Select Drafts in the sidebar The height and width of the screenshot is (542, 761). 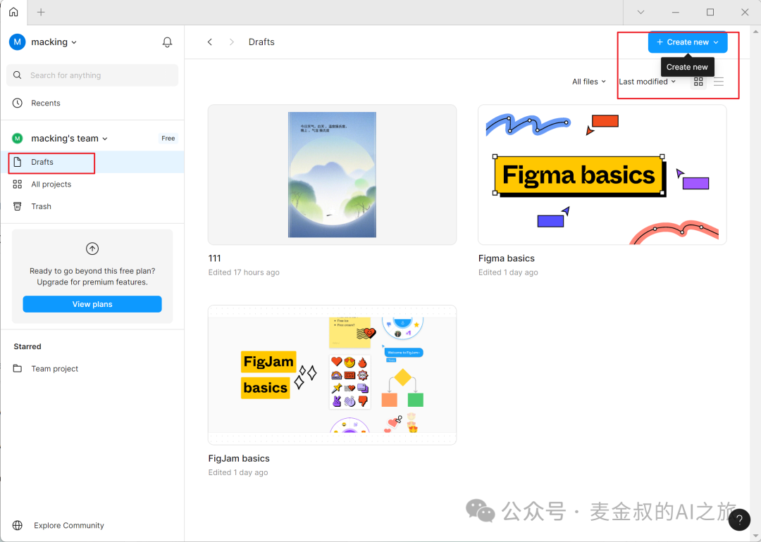(x=92, y=162)
